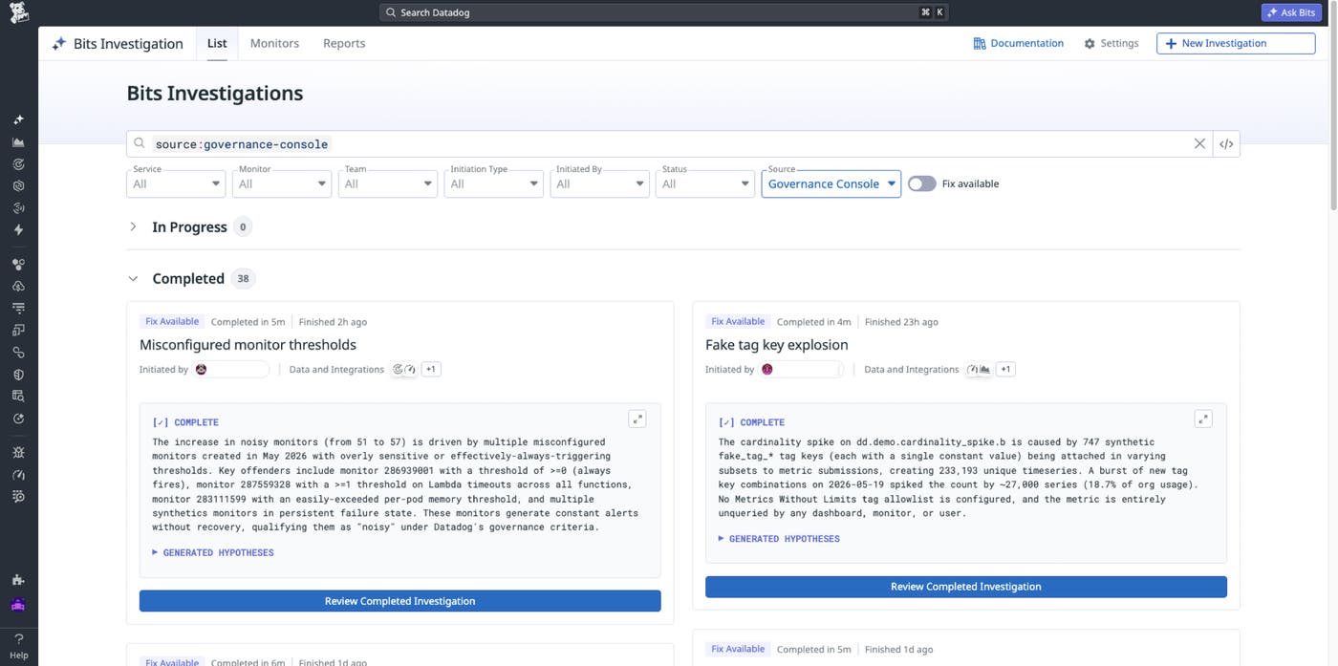Click the page vertical scrollbar

(1333, 105)
